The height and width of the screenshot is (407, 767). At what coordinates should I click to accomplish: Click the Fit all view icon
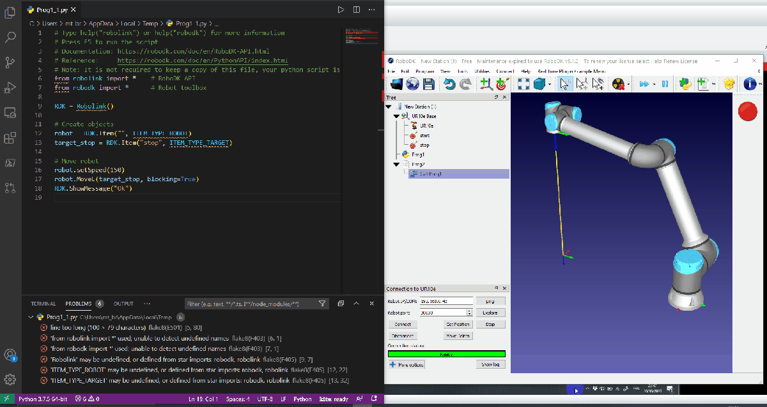coord(523,84)
